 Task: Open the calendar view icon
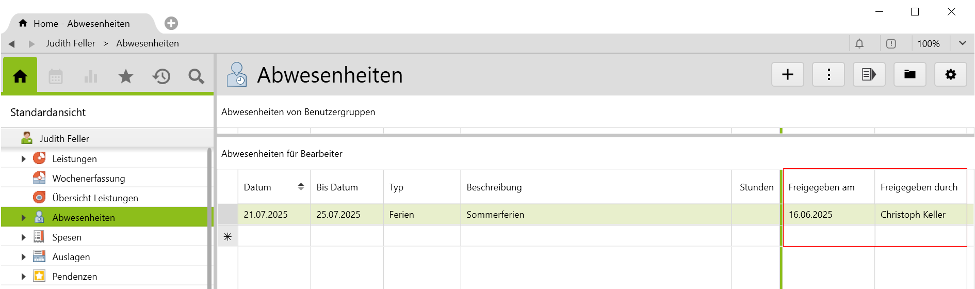pyautogui.click(x=56, y=77)
